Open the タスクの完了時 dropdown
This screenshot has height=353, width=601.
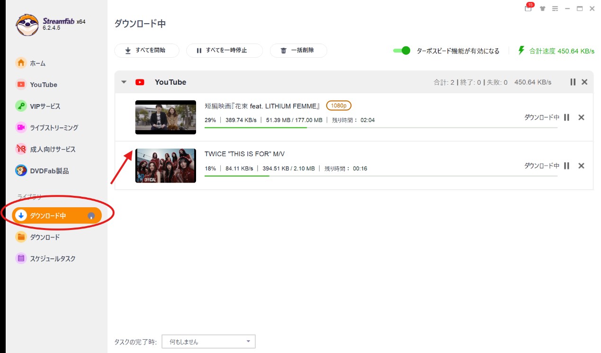[208, 342]
